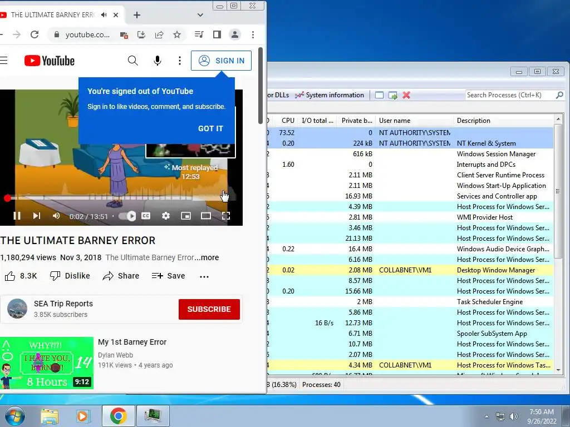Open the My 1st Barney Error thumbnail
This screenshot has width=570, height=427.
click(x=47, y=363)
